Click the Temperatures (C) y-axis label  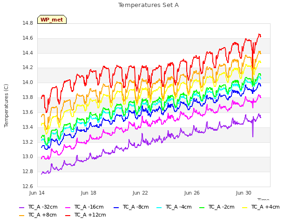6,105
